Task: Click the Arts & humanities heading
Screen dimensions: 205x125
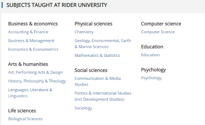Action: (x=28, y=64)
